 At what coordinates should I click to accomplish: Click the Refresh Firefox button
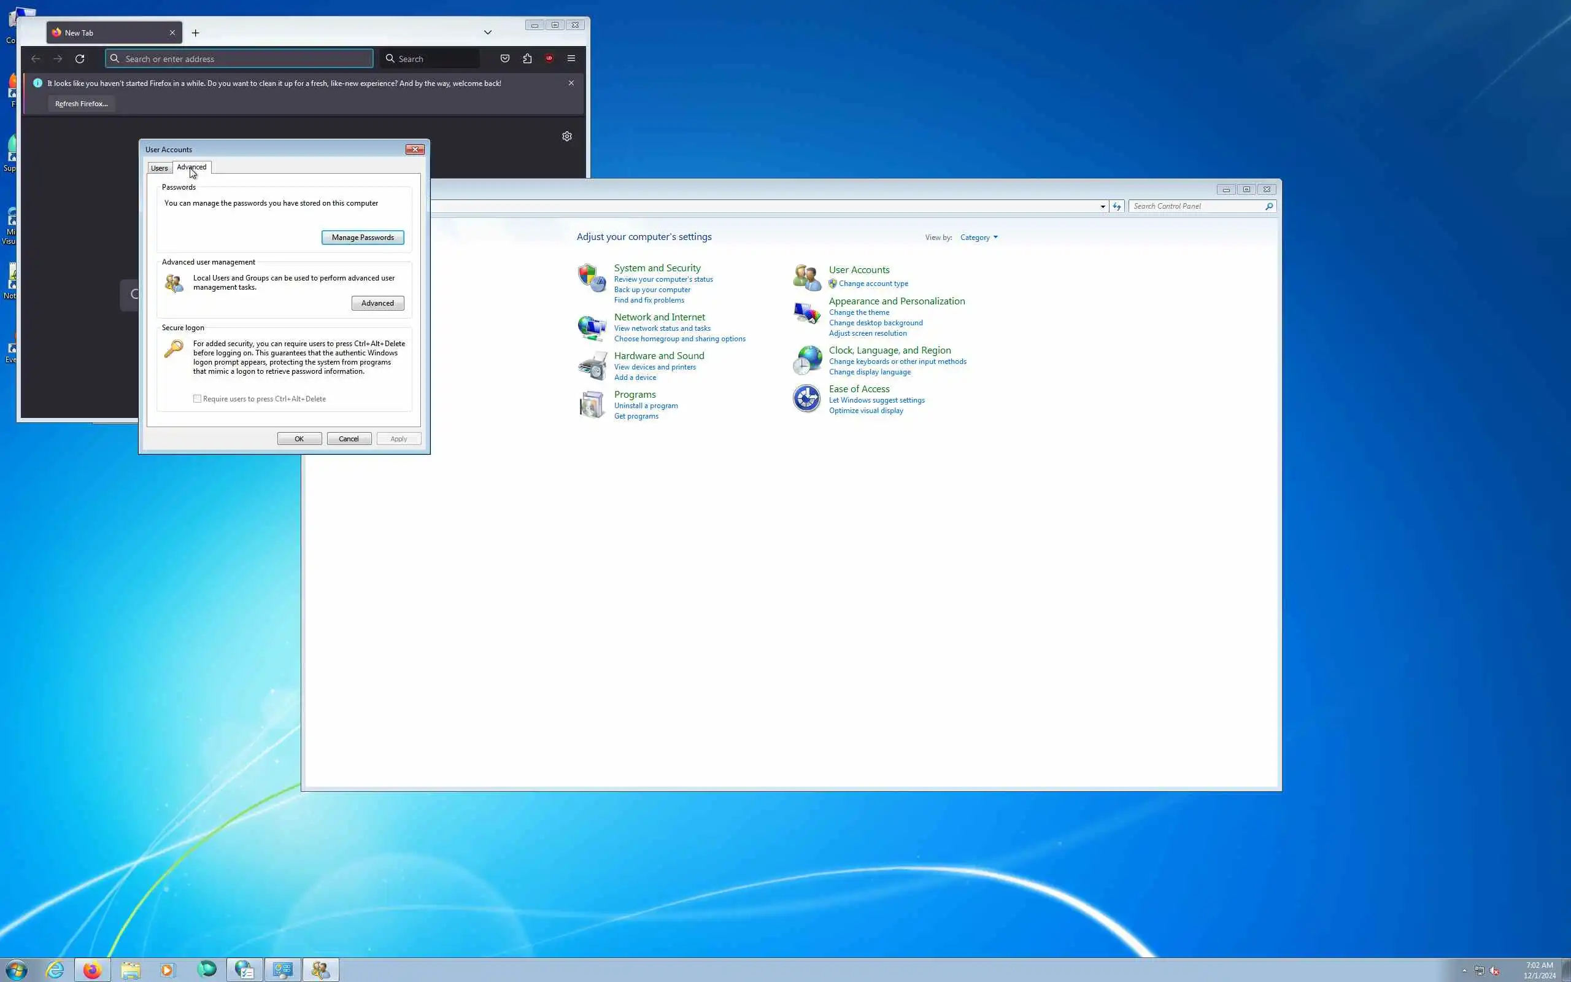[x=81, y=104]
